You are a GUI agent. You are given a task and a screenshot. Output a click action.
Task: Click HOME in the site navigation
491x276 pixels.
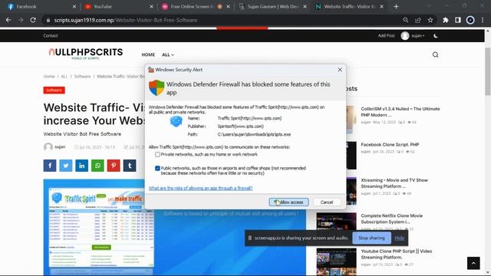148,54
